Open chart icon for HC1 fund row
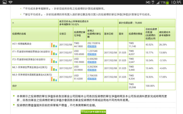This screenshot has width=183, height=114. (x=54, y=45)
